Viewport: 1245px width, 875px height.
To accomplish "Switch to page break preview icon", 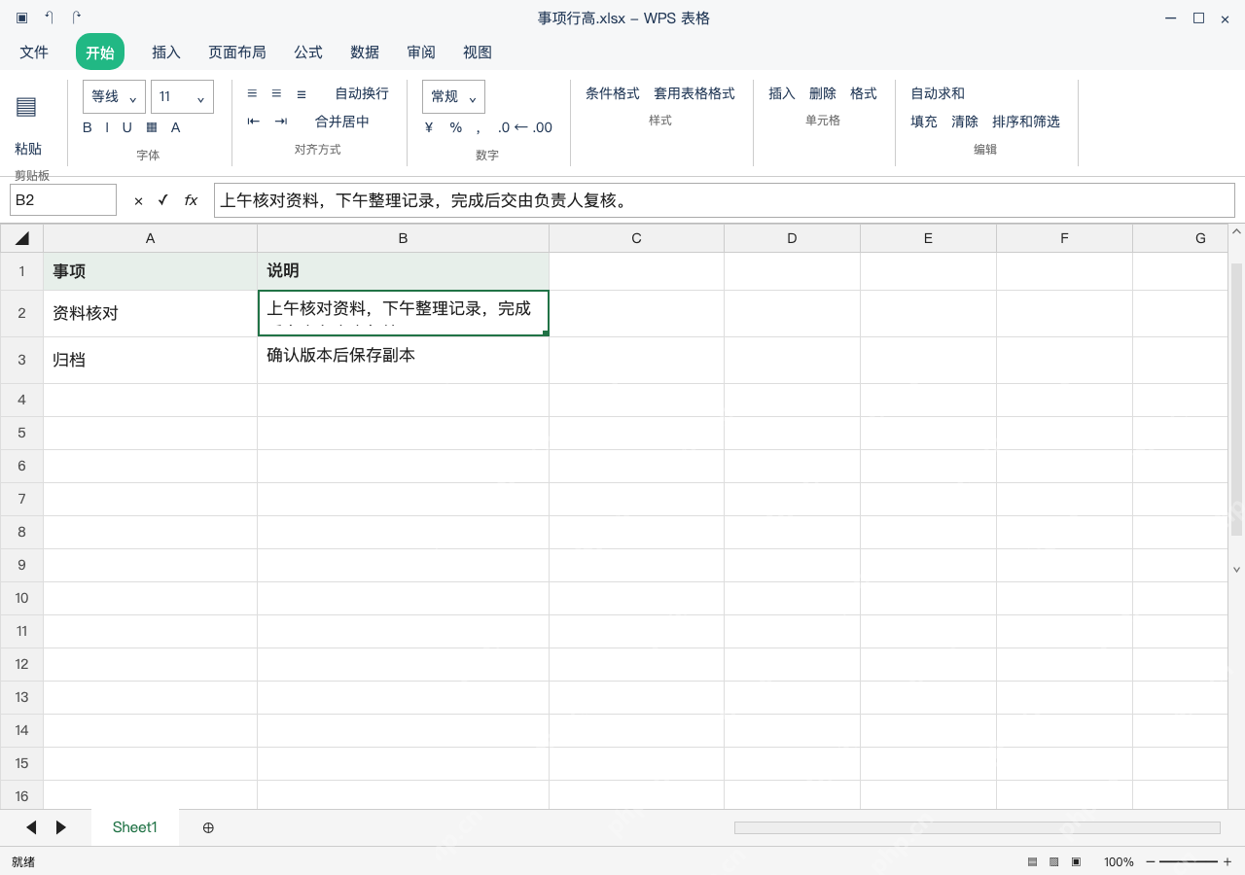I will coord(1076,861).
